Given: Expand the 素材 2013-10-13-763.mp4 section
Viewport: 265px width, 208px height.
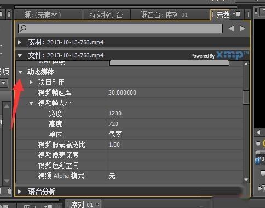Looking at the screenshot, I should pyautogui.click(x=20, y=42).
